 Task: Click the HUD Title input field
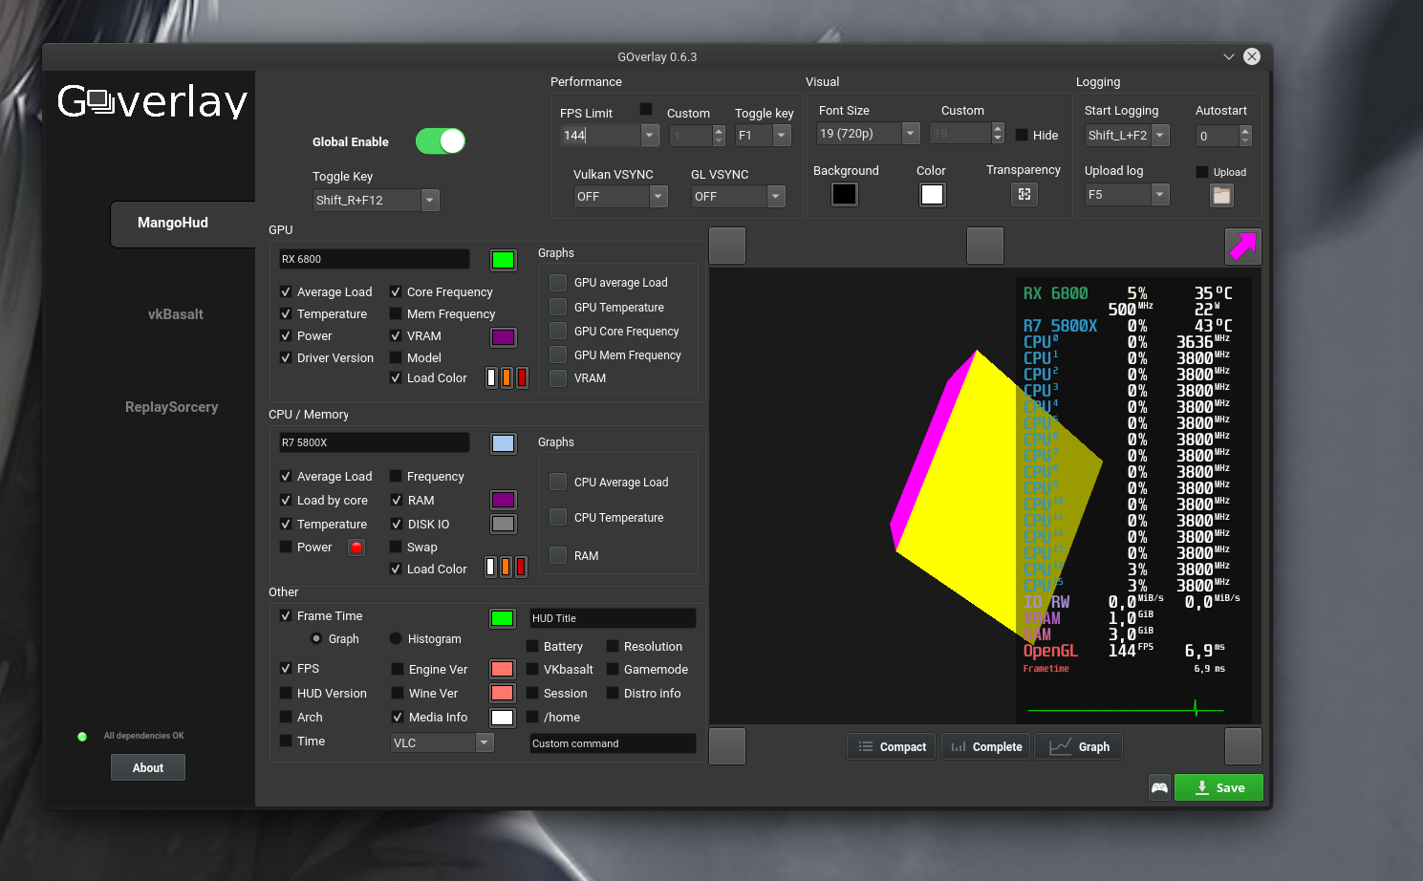coord(613,618)
